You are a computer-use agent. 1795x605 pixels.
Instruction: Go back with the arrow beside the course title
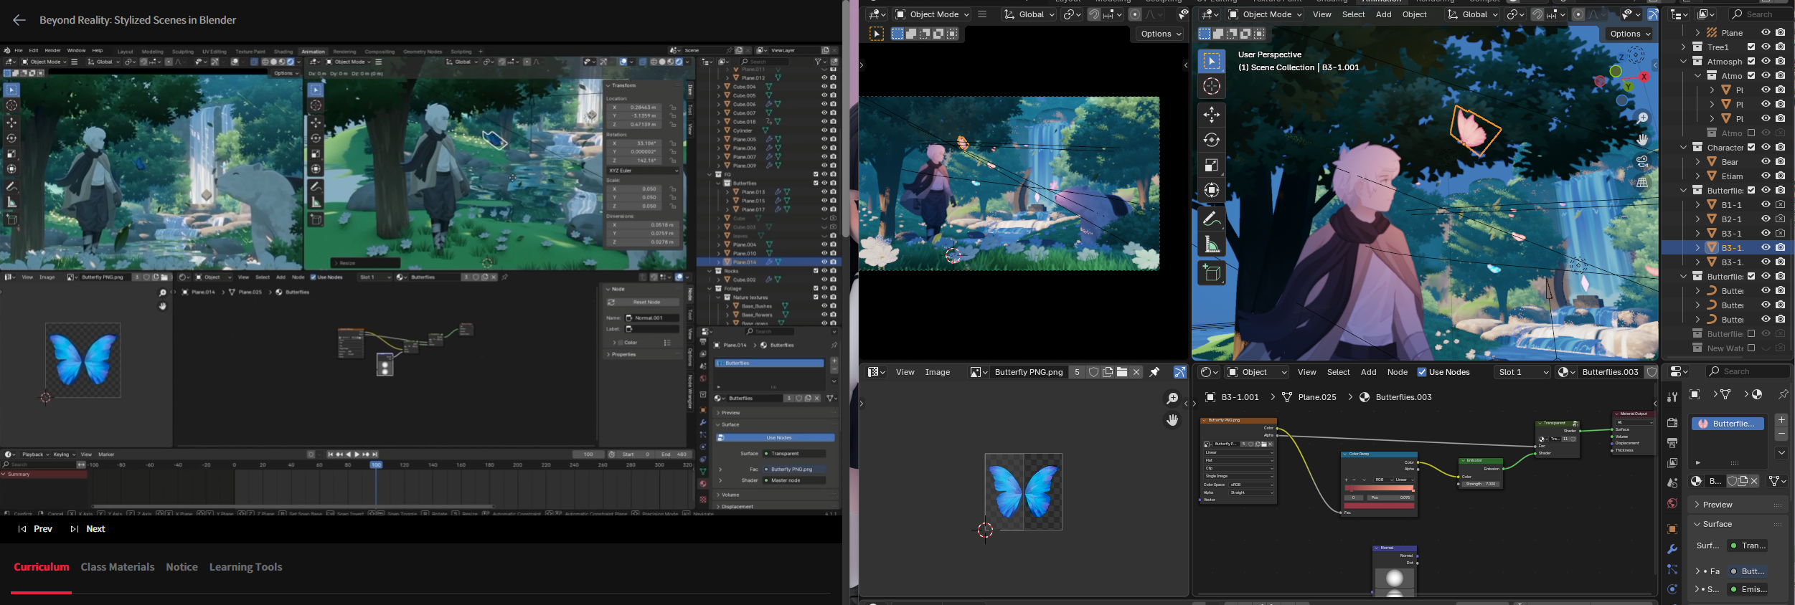[19, 20]
